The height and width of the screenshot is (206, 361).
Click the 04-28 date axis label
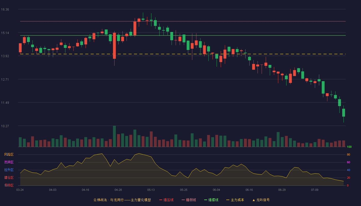click(118, 190)
